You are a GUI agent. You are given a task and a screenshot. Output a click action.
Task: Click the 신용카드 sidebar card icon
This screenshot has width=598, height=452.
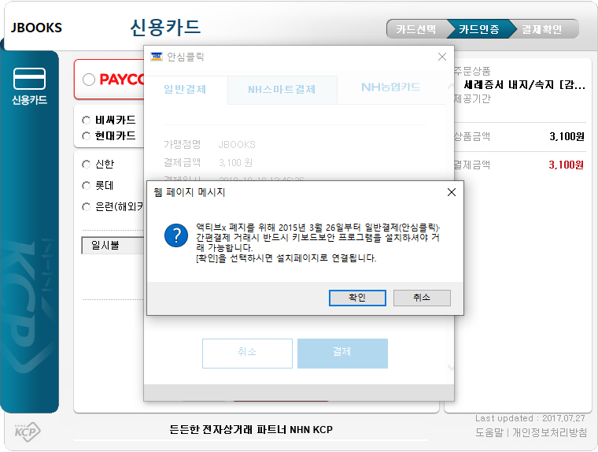pyautogui.click(x=29, y=79)
